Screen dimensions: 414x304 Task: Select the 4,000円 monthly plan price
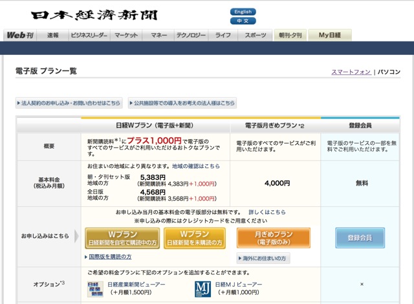[x=278, y=183]
